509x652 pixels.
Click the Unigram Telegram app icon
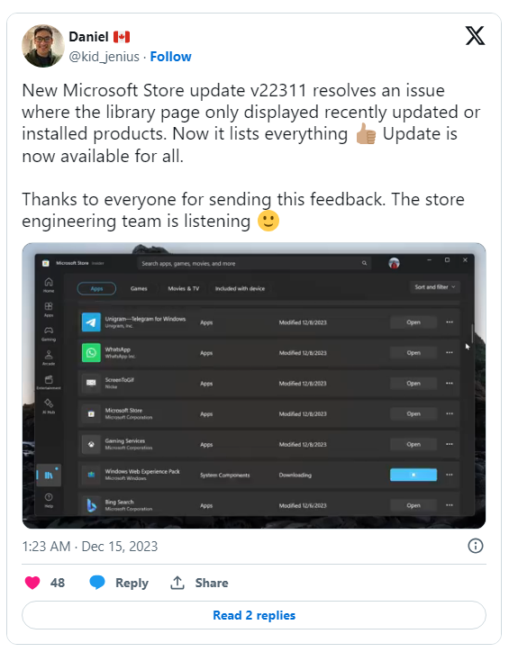pos(91,322)
